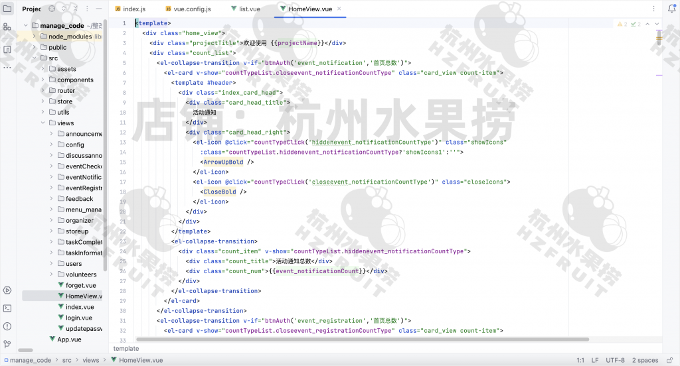680x366 pixels.
Task: Expand the volunteers folder
Action: pyautogui.click(x=51, y=274)
